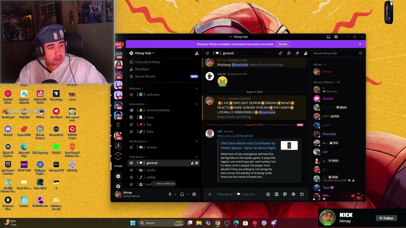Open User Settings gear
The width and height of the screenshot is (406, 228).
click(x=194, y=194)
